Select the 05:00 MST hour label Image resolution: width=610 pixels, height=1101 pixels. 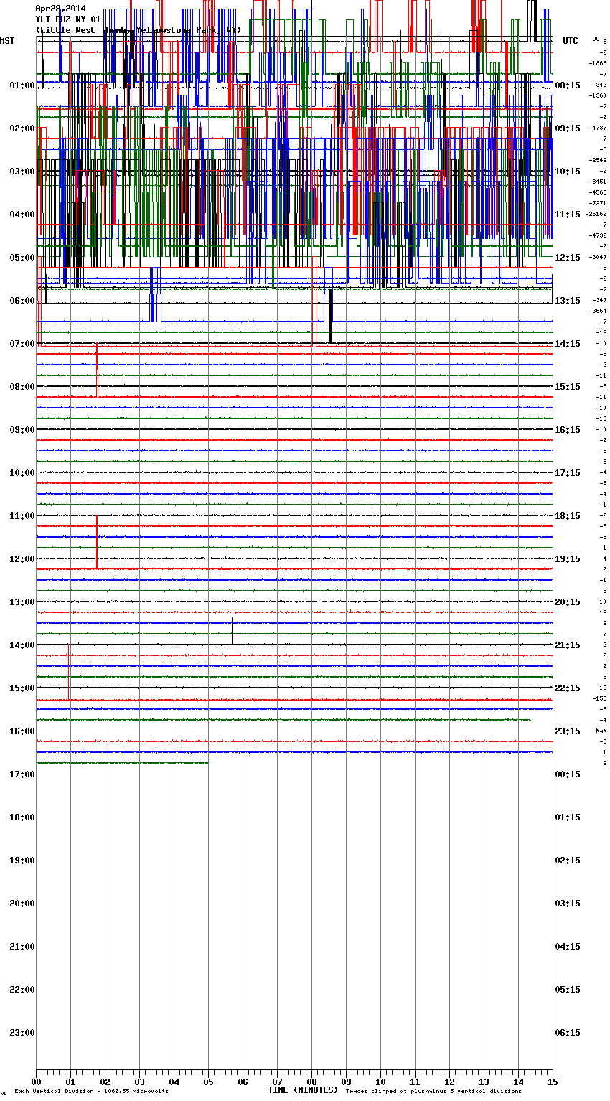(22, 258)
